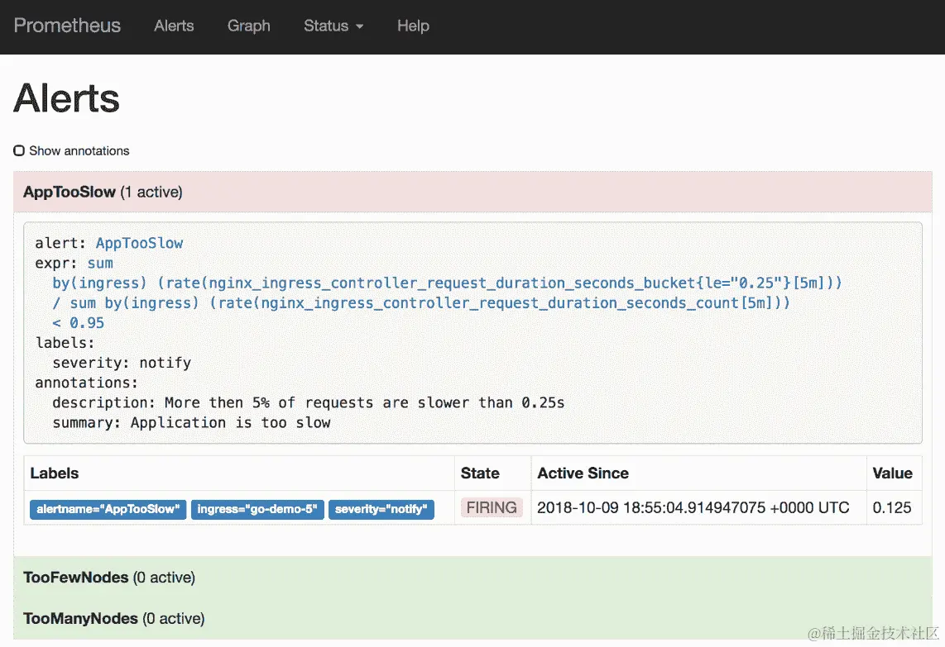Viewport: 945px width, 647px height.
Task: Expand the Status dropdown menu
Action: click(333, 26)
